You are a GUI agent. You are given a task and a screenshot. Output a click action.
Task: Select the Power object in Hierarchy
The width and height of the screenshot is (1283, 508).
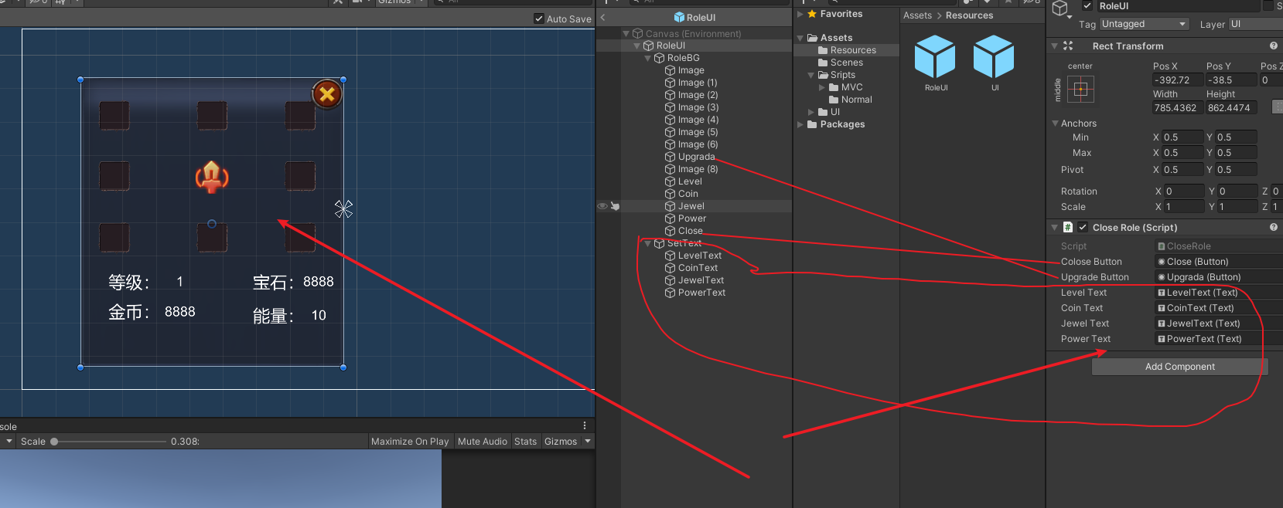tap(691, 218)
